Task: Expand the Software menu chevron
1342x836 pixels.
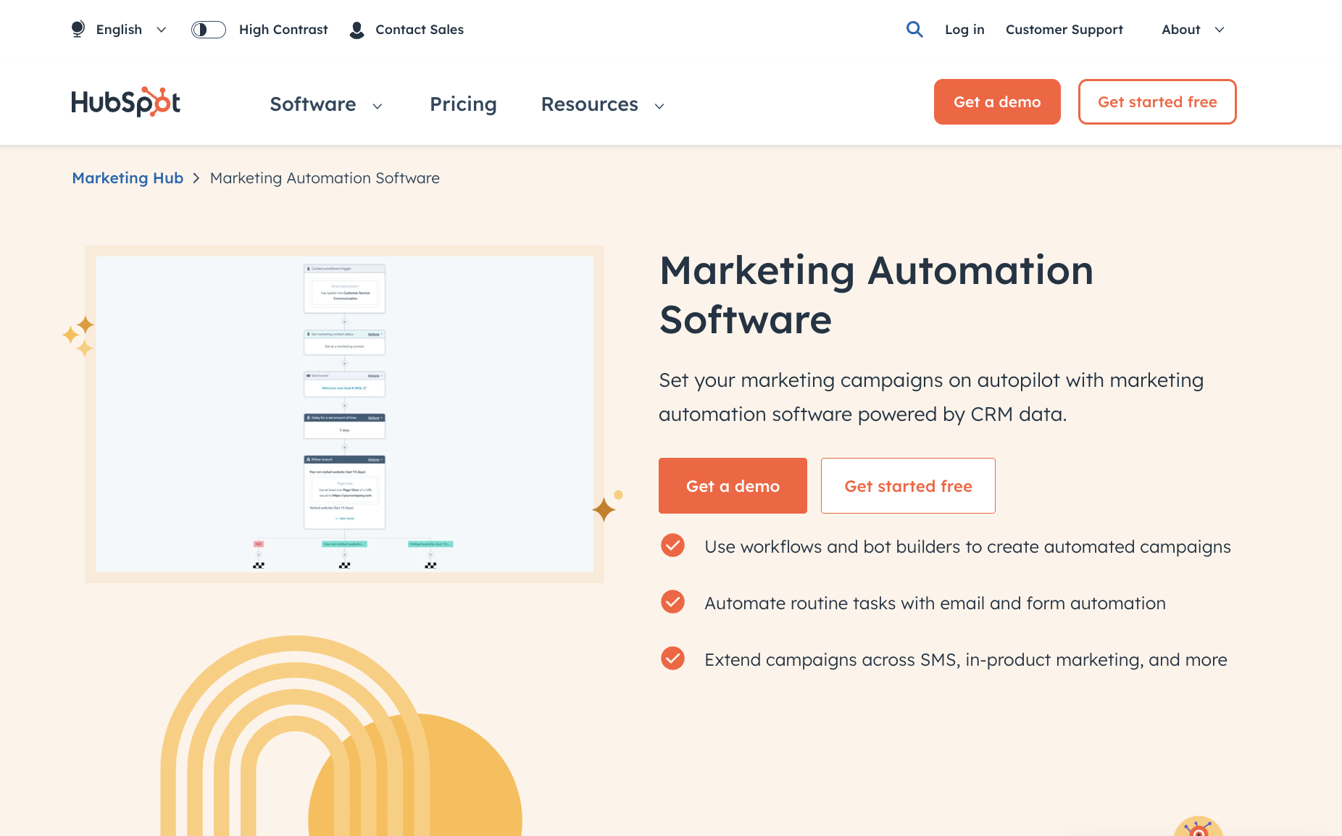Action: pos(378,106)
